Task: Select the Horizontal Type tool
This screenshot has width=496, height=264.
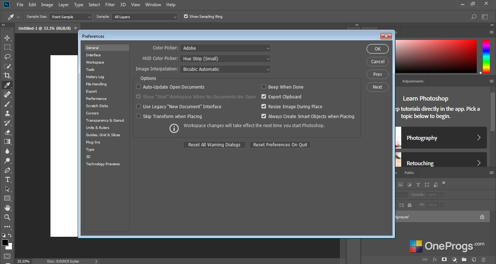Action: point(7,179)
